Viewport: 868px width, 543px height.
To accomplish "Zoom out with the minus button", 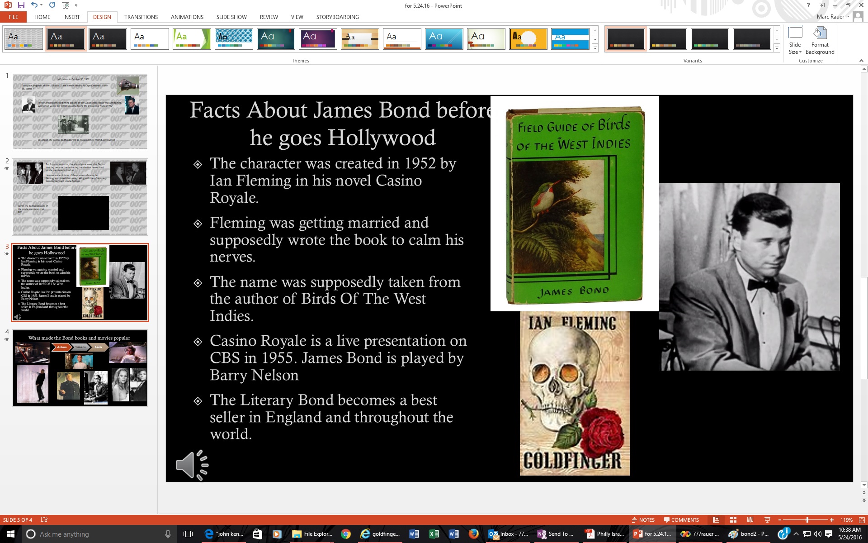I will [780, 520].
